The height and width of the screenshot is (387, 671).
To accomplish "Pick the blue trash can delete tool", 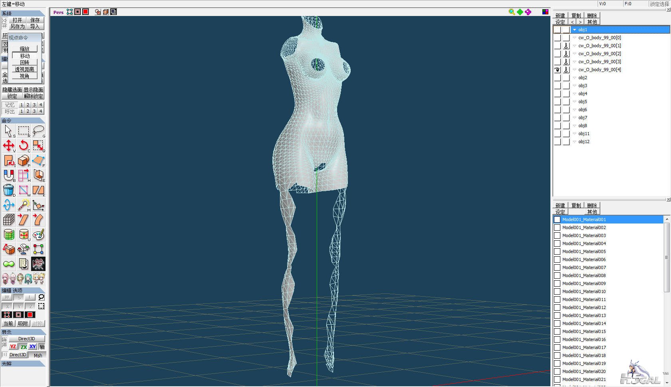I will click(x=8, y=190).
